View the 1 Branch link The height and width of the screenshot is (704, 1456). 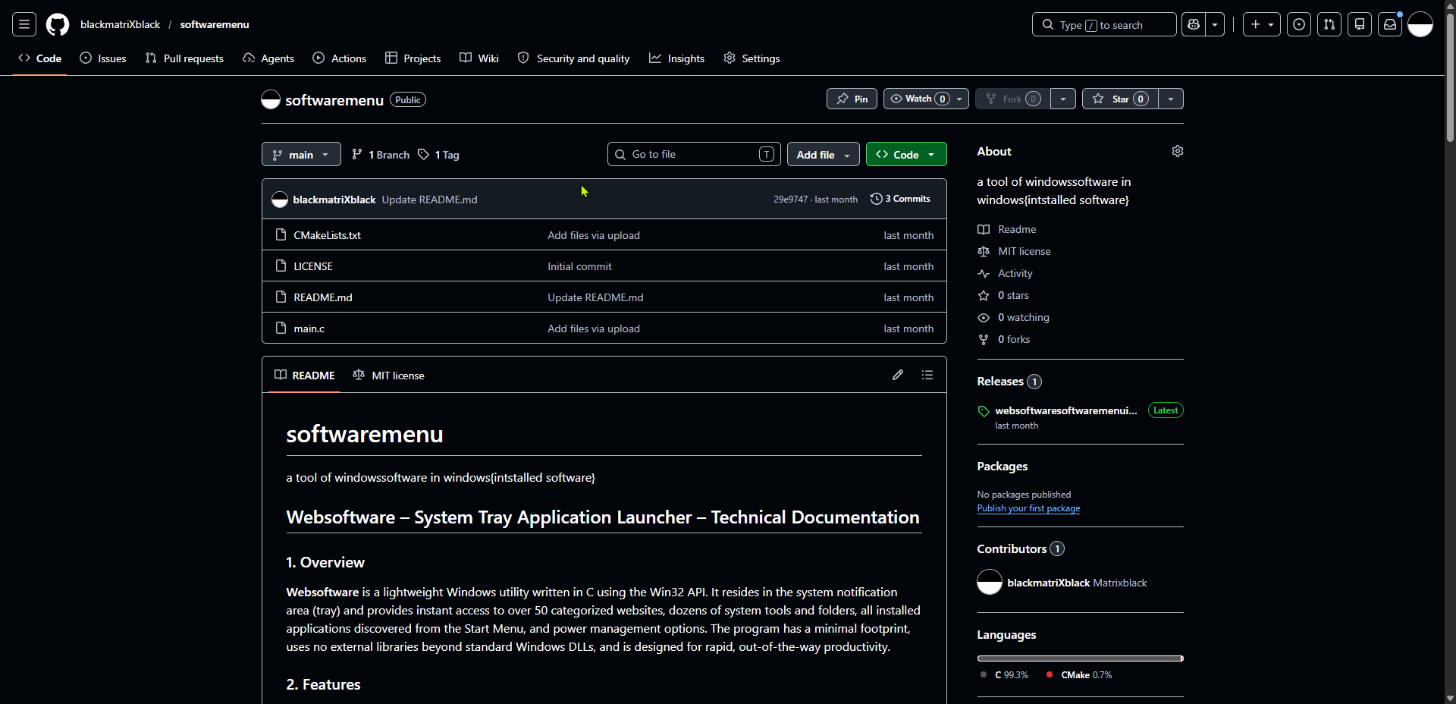pos(381,154)
